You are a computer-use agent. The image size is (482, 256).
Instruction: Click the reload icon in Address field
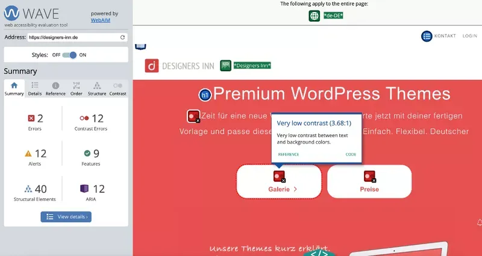coord(123,37)
